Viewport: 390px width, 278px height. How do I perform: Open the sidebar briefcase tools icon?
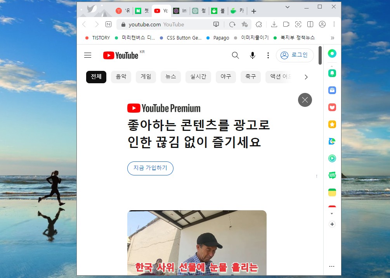click(x=332, y=90)
